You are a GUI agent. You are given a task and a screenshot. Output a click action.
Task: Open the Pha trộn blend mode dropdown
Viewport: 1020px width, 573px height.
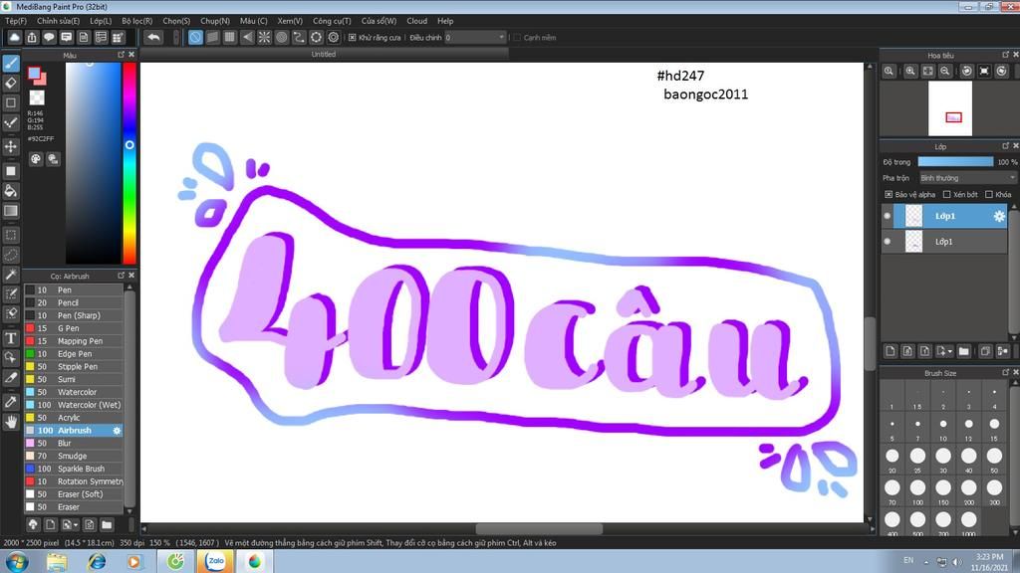point(967,178)
